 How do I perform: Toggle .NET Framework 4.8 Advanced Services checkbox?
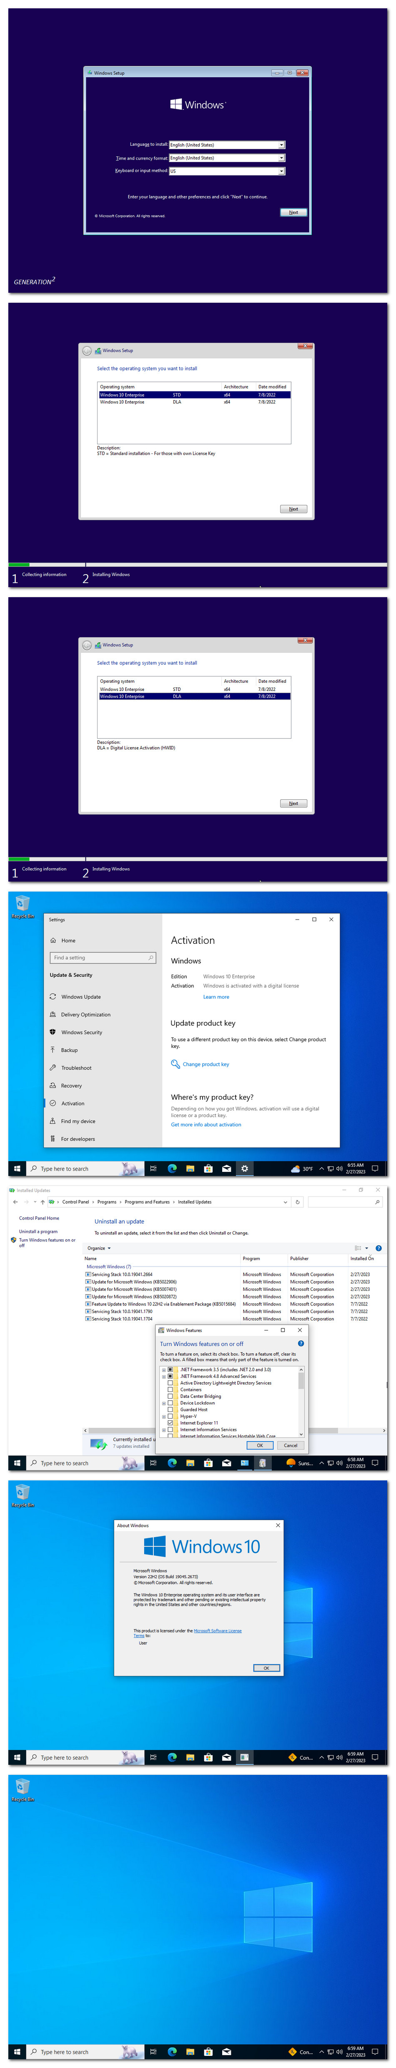coord(170,1376)
